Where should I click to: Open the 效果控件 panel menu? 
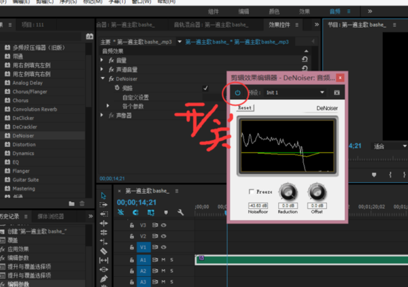coord(297,24)
